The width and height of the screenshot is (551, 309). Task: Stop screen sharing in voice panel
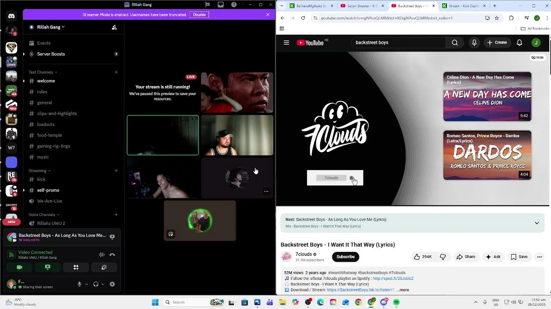click(x=47, y=267)
